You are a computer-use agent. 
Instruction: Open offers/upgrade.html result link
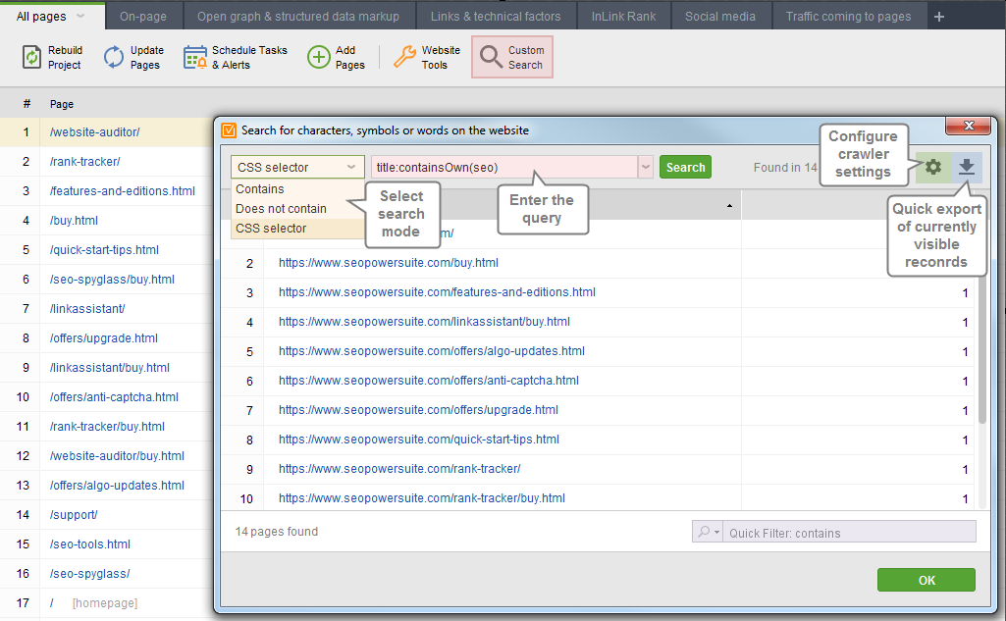pyautogui.click(x=418, y=410)
